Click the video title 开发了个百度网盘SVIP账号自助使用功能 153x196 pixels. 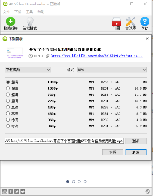pyautogui.click(x=66, y=49)
